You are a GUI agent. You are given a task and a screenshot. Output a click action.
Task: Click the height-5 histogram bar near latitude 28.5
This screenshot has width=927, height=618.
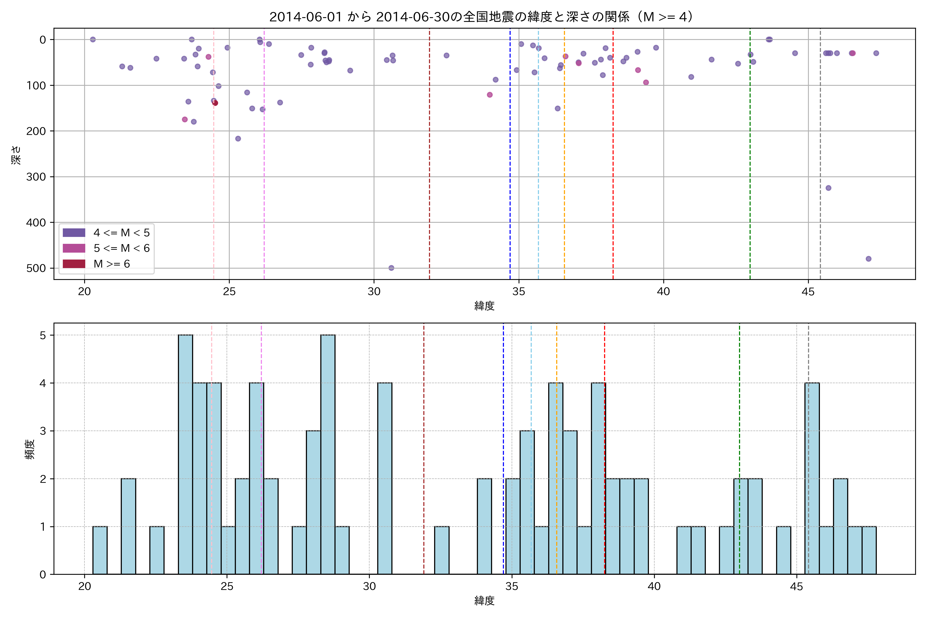coord(328,454)
